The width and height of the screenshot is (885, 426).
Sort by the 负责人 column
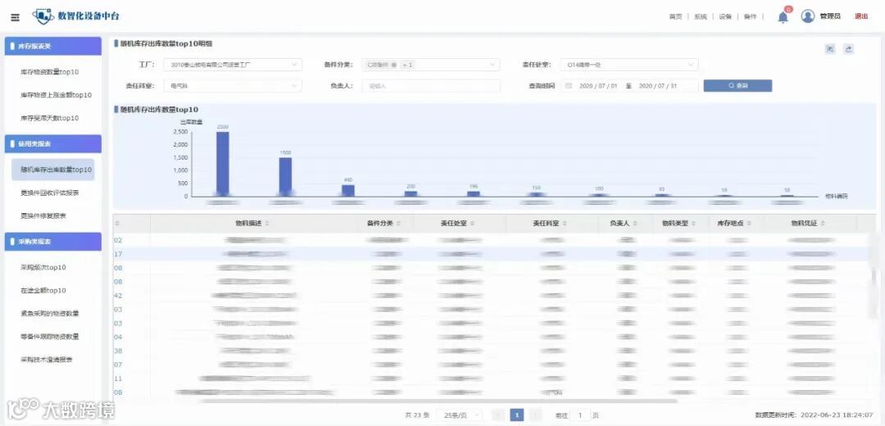[635, 224]
